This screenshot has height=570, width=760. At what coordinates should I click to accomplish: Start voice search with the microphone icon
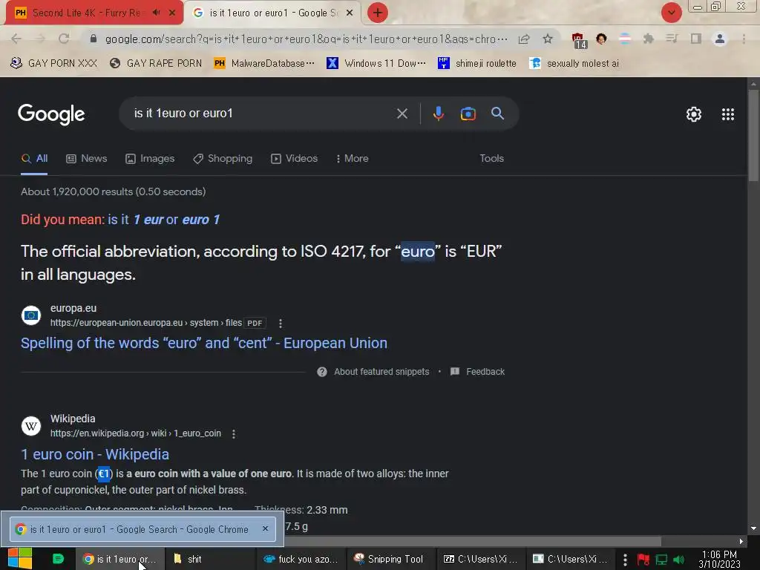click(438, 114)
